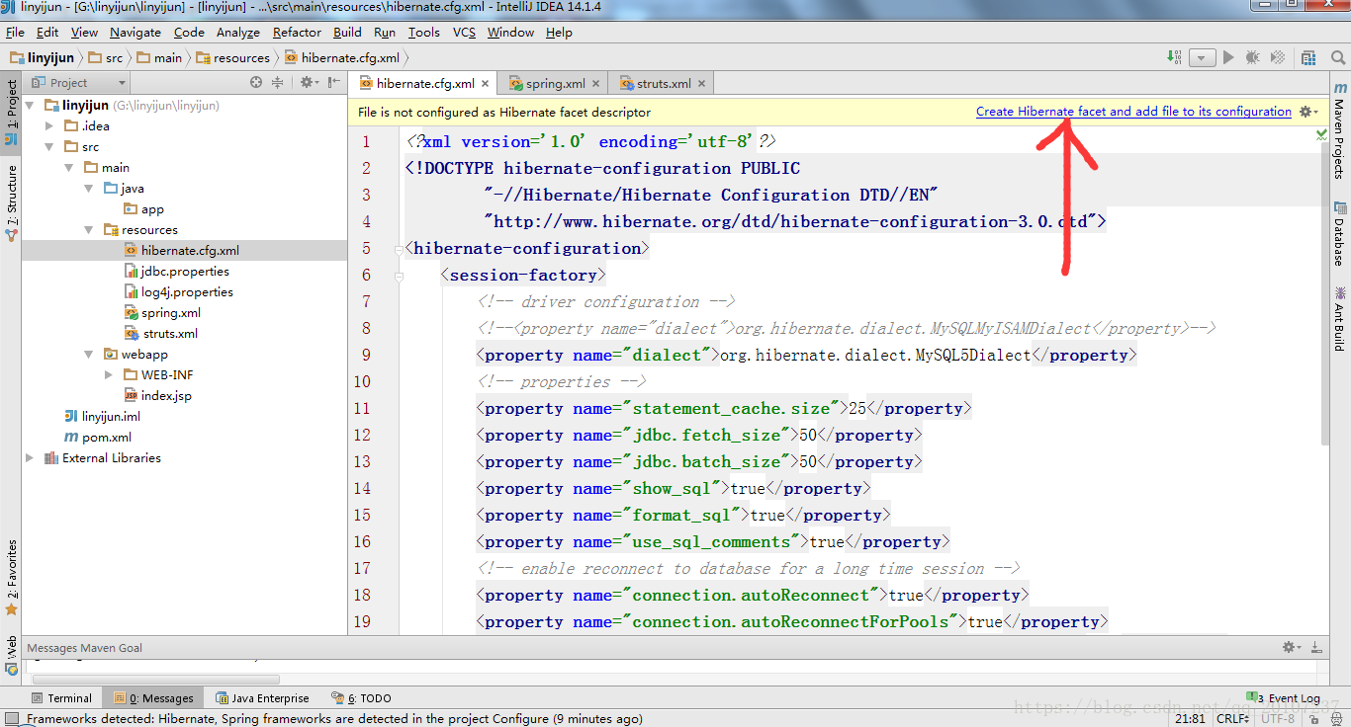Open the Project view selector dropdown
The width and height of the screenshot is (1351, 727).
tap(78, 83)
